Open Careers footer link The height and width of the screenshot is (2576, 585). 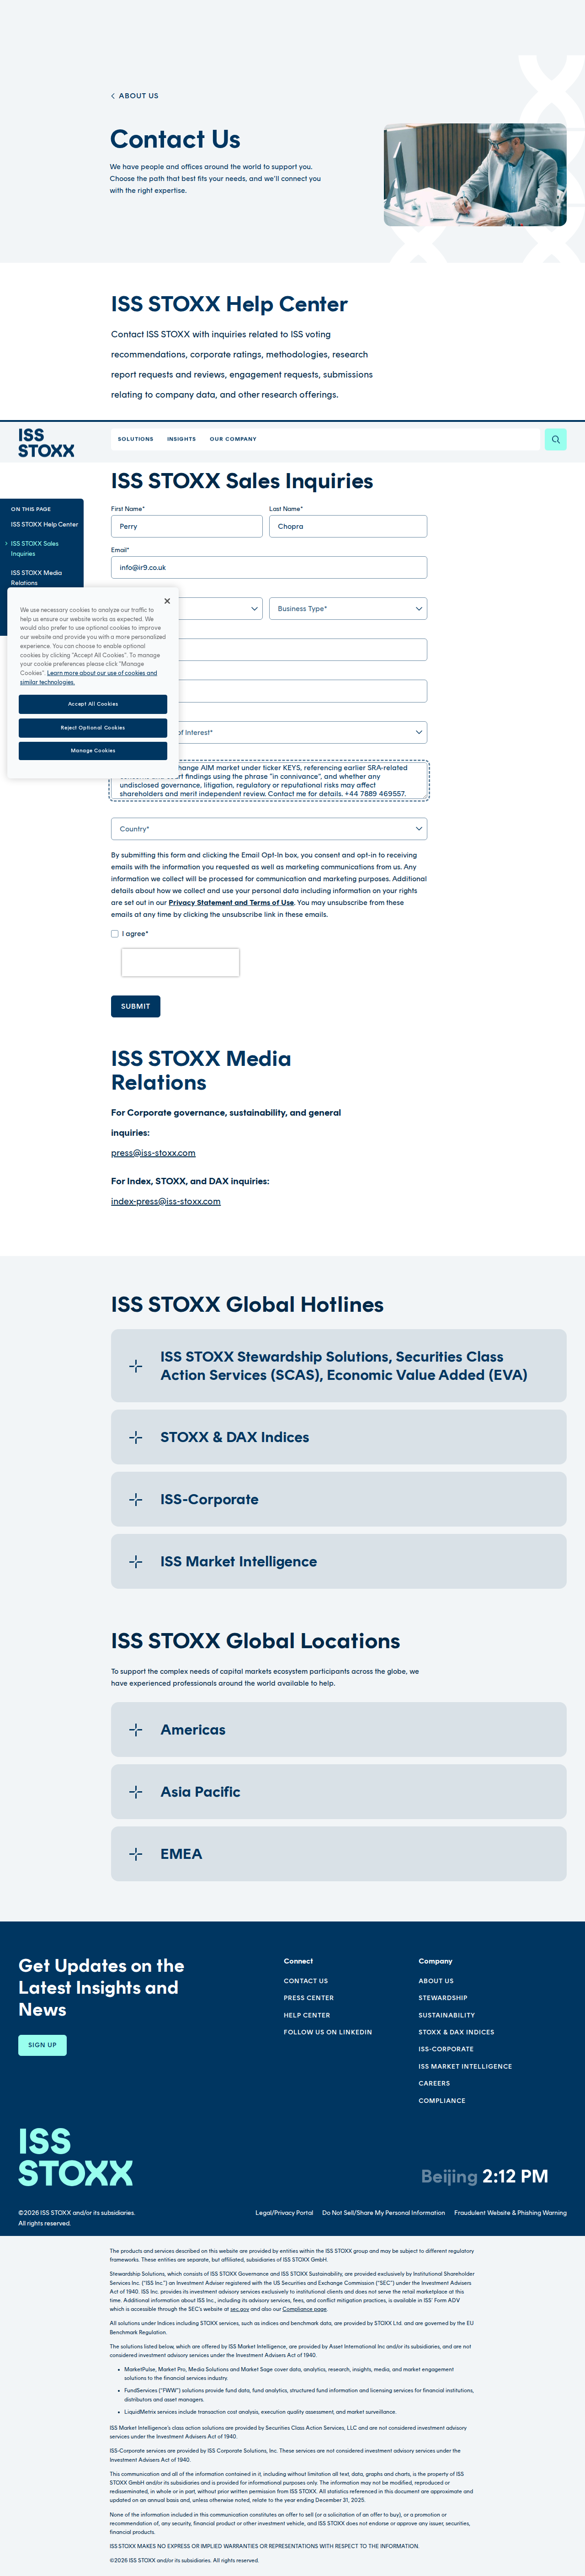coord(434,2083)
